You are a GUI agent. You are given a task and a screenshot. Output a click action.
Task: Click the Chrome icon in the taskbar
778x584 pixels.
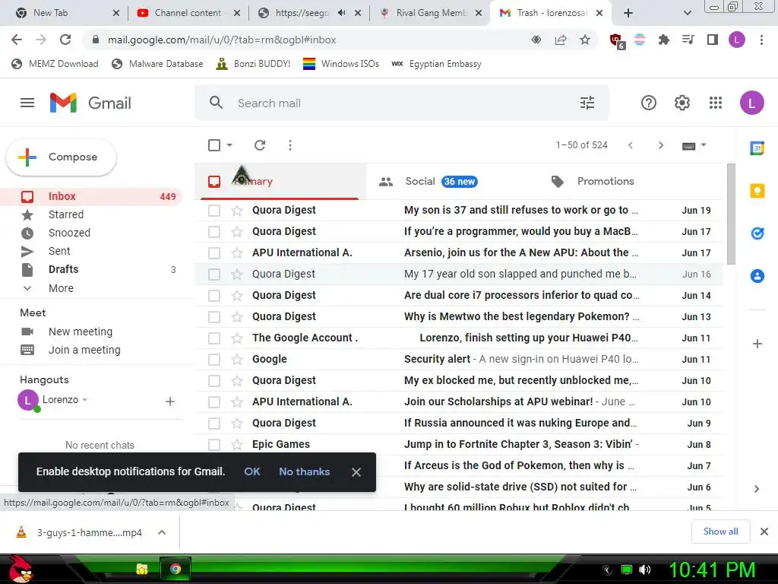(176, 569)
